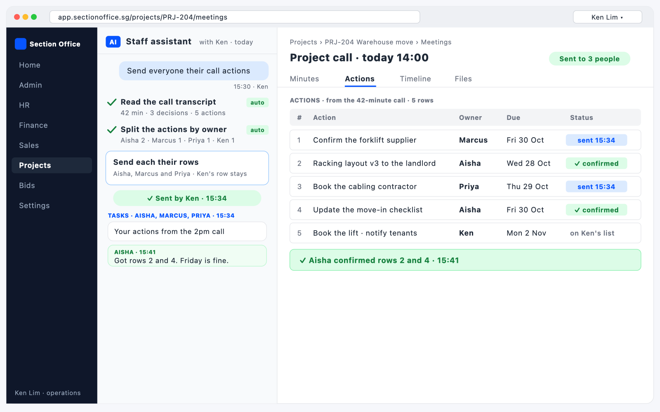Image resolution: width=660 pixels, height=412 pixels.
Task: Click sent 15:34 status on Priya's row
Action: point(596,187)
